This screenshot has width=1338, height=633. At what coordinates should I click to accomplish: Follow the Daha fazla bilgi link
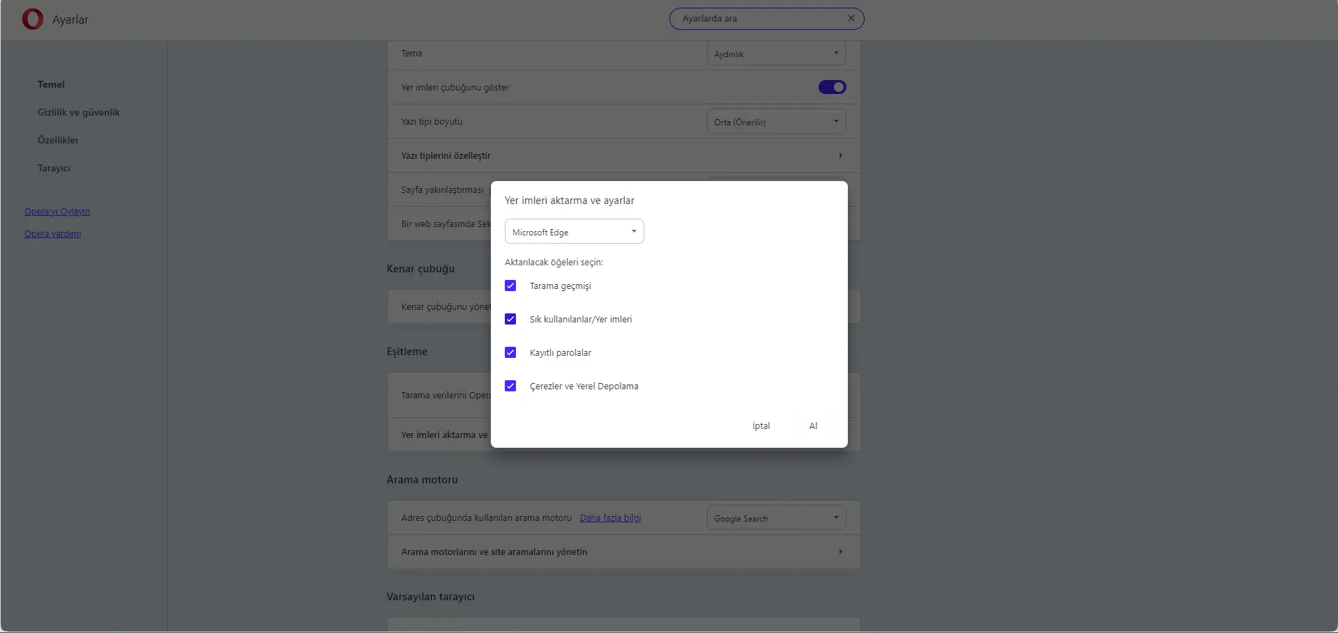point(610,518)
